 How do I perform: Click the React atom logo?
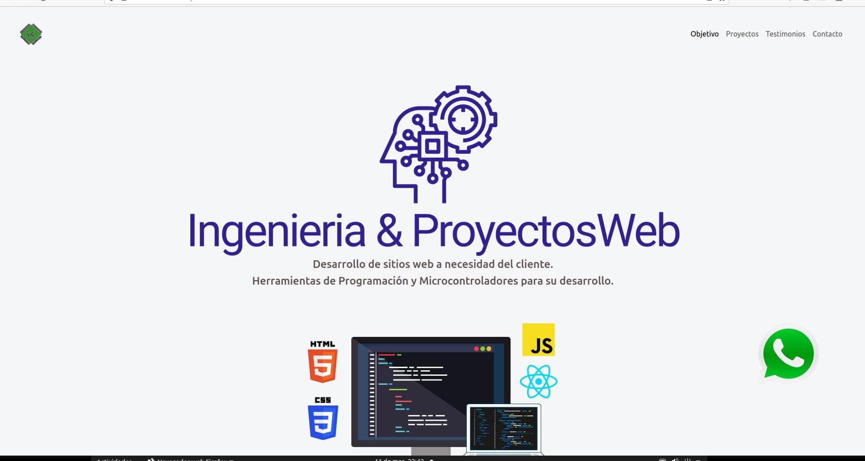538,382
